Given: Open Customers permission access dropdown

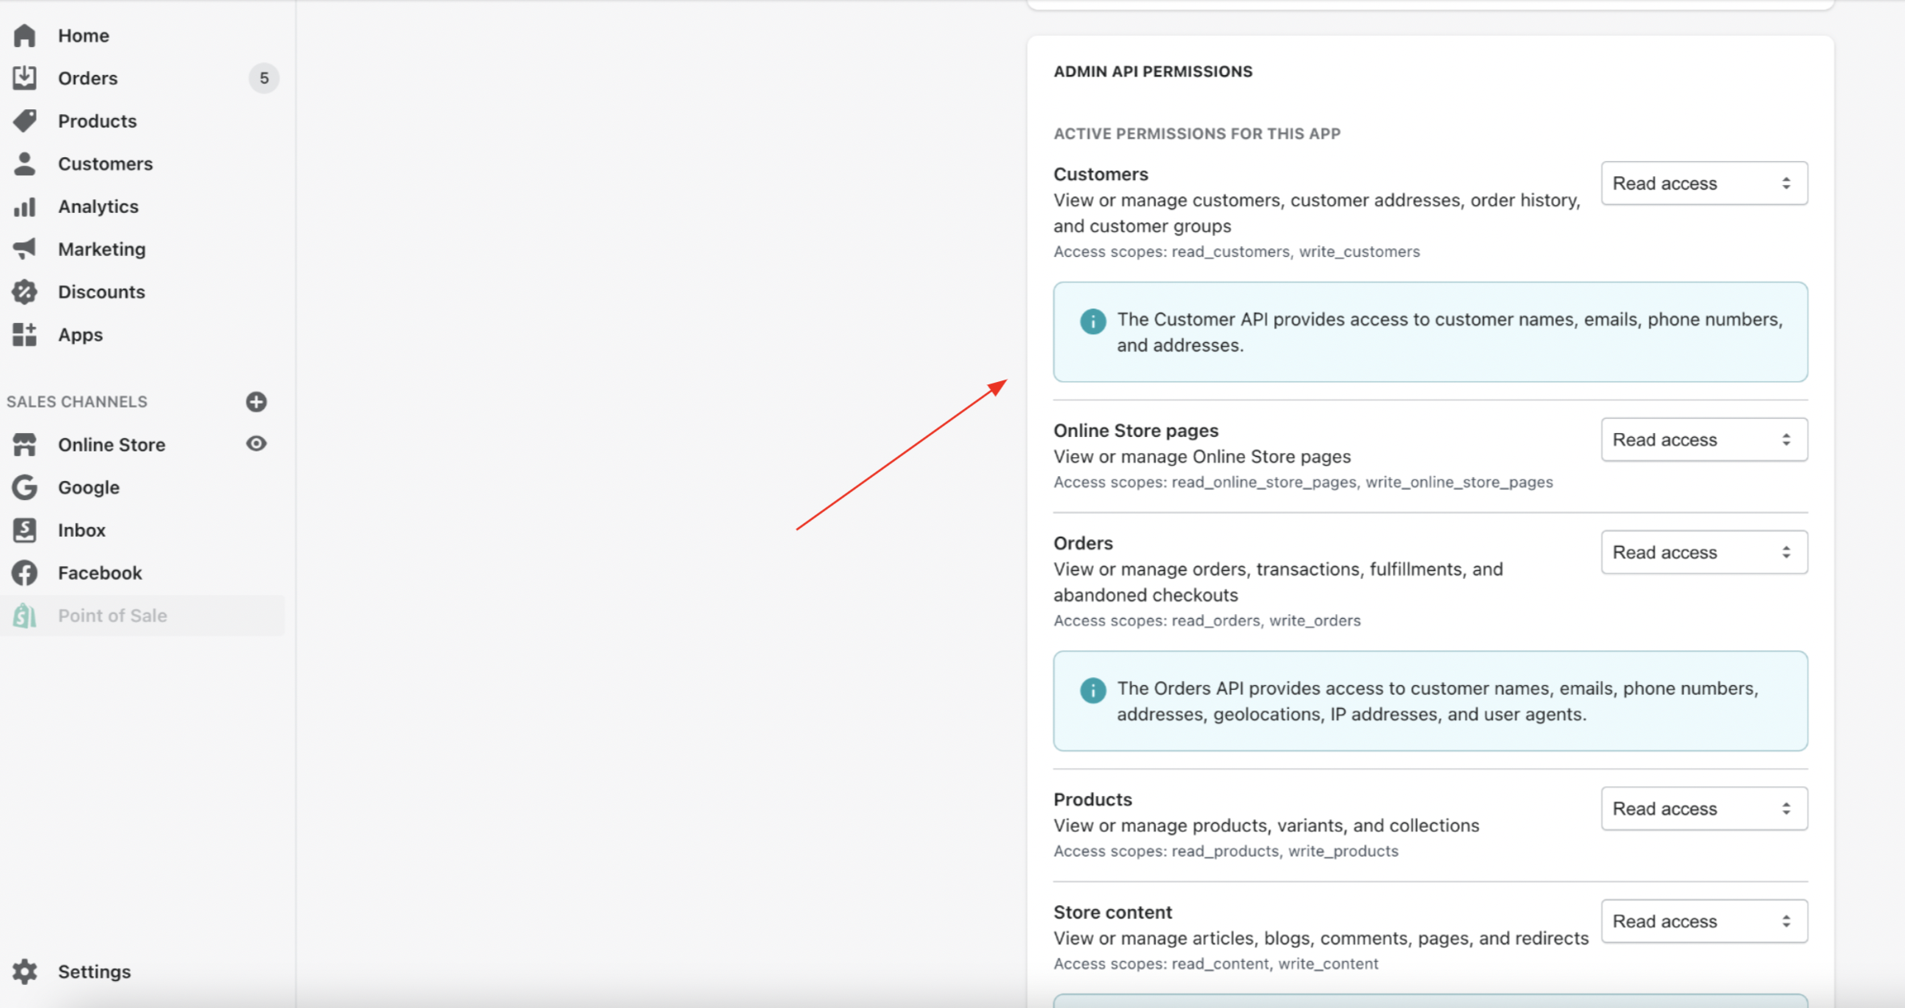Looking at the screenshot, I should point(1703,183).
